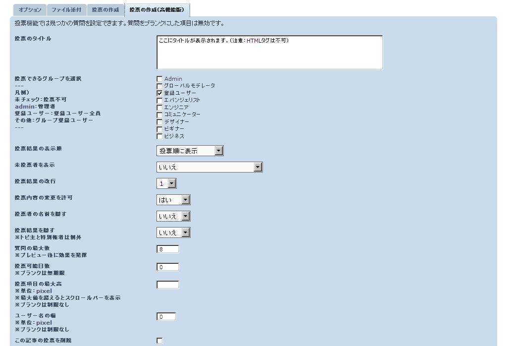Click the 質問の最大数 input field
Screen dimensions: 507x346
[x=167, y=249]
